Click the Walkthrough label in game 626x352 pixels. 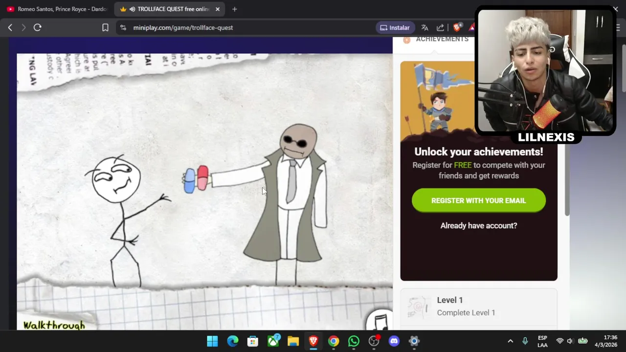coord(54,325)
